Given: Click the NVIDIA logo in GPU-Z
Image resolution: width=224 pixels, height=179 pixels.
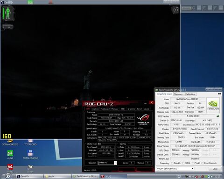Looking at the screenshot, I should point(213,105).
